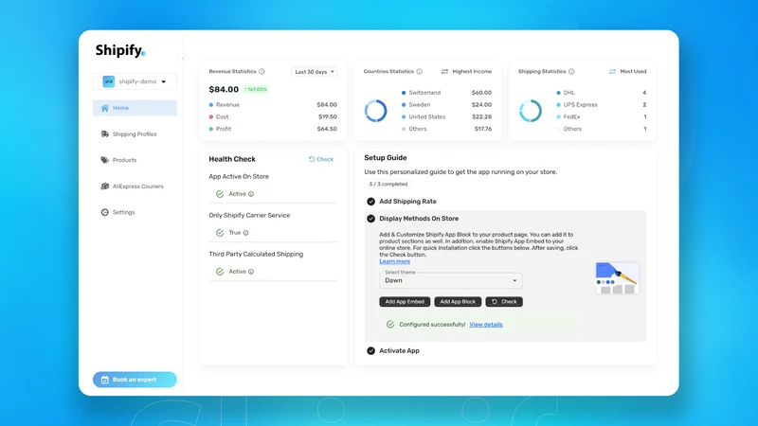This screenshot has height=426, width=758.
Task: Toggle the Display Methods On Store checkmark
Action: click(x=370, y=219)
